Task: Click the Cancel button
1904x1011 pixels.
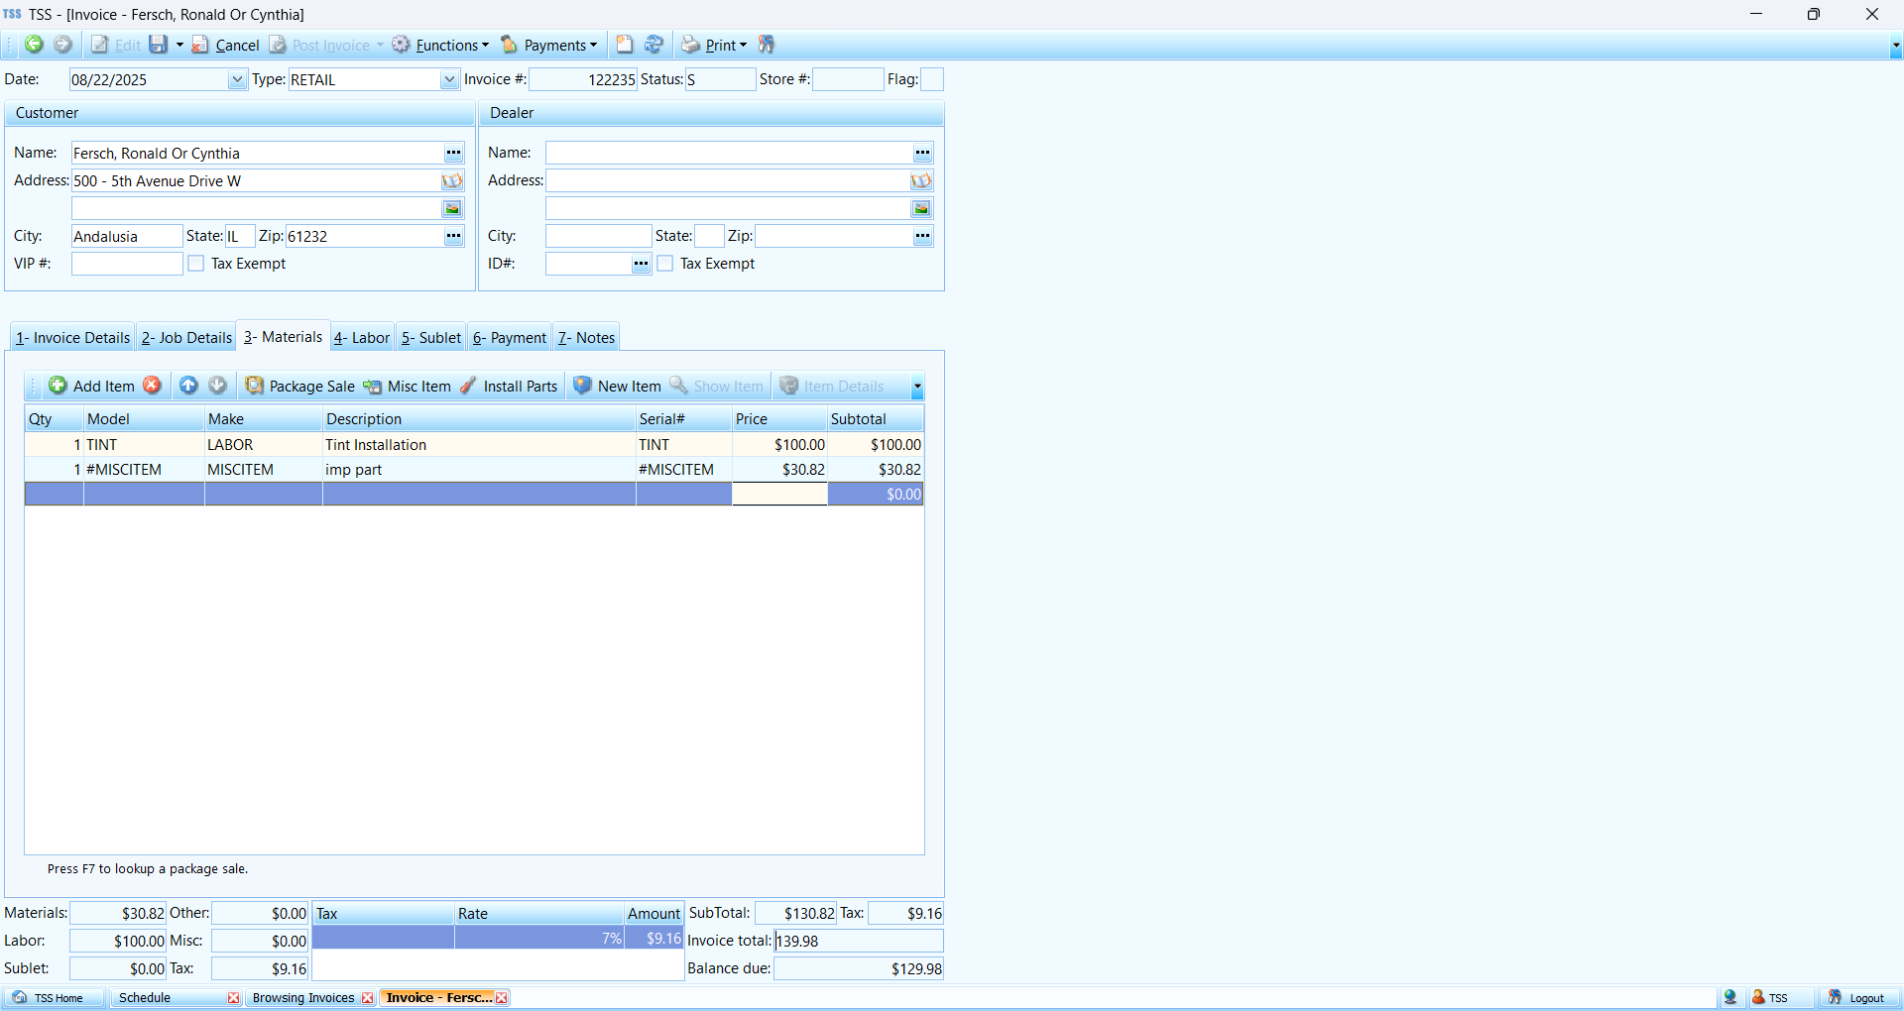Action: click(226, 45)
